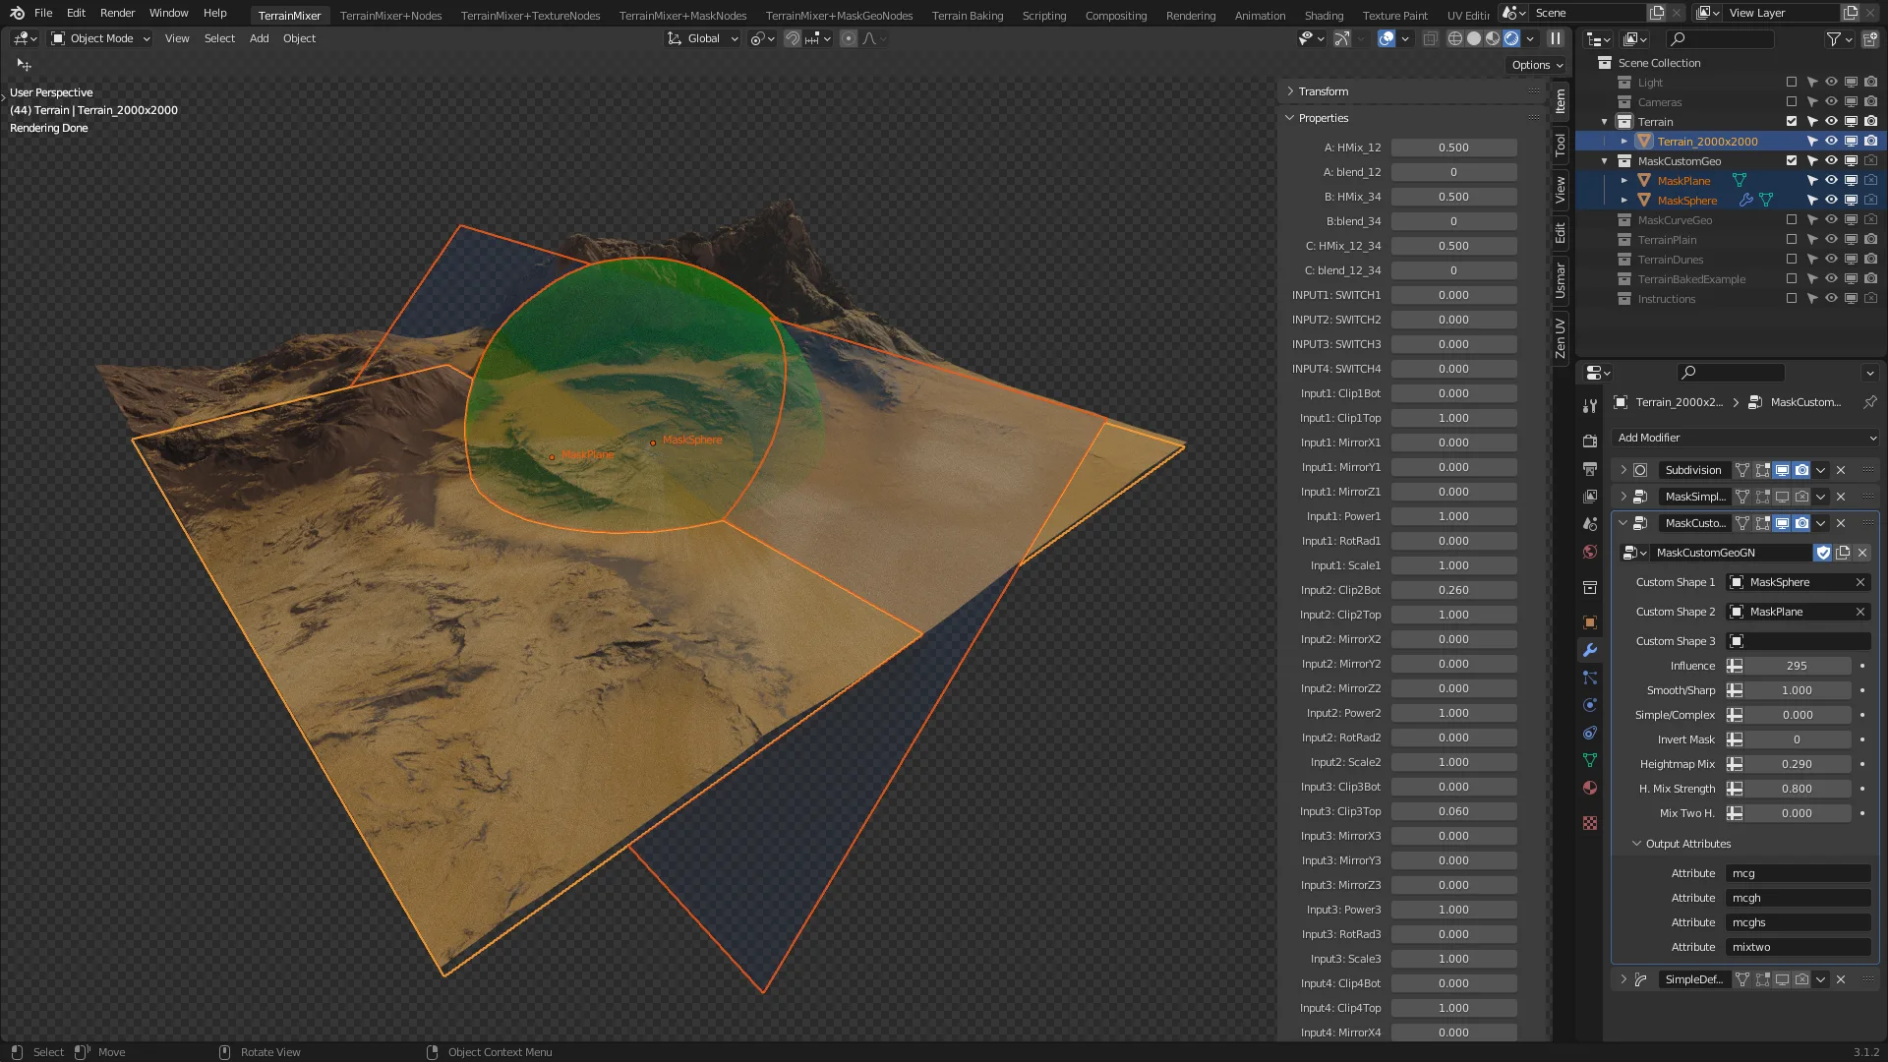
Task: Remove the Subdivision modifier
Action: click(1841, 470)
